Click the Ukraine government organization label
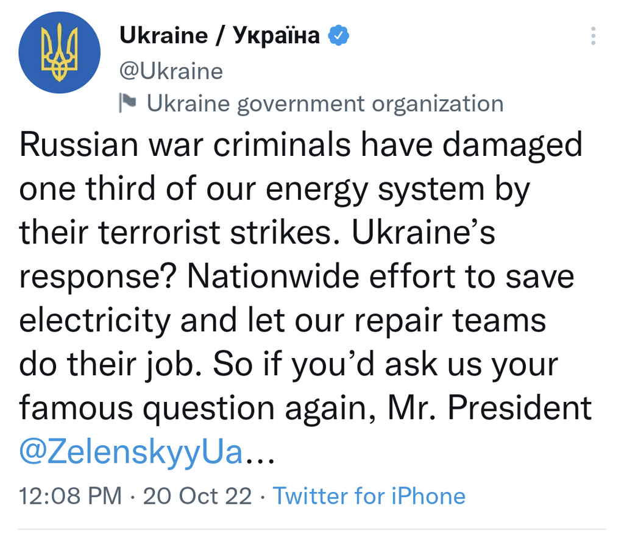Screen dimensions: 624x542 coord(325,104)
